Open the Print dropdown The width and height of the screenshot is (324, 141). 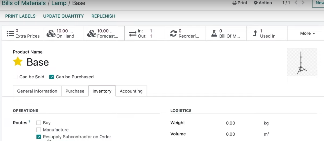[240, 3]
